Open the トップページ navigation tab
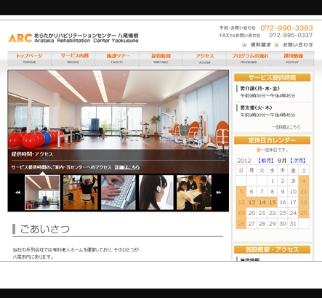This screenshot has height=298, width=322. click(29, 58)
